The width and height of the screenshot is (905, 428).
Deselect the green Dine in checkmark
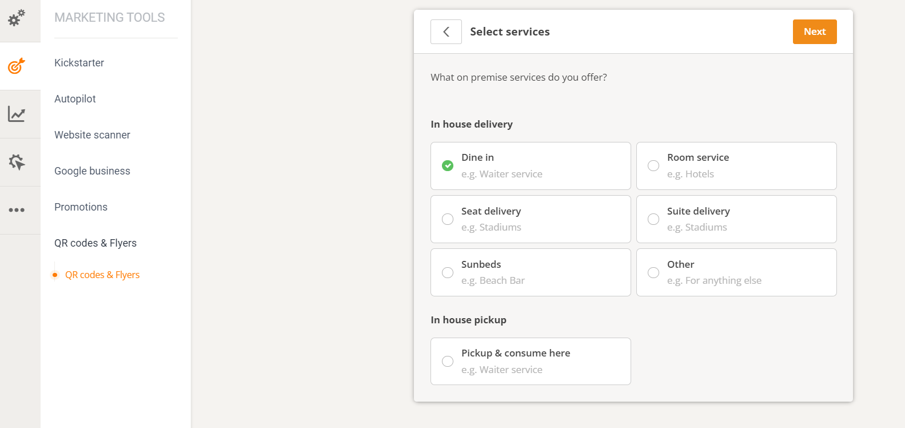(448, 166)
